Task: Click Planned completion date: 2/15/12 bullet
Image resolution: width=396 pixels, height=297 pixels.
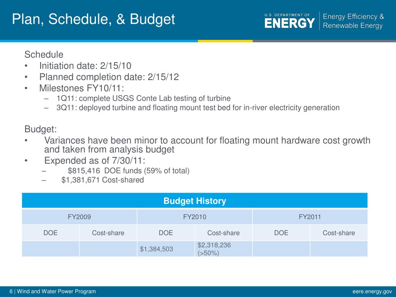Action: coord(109,77)
